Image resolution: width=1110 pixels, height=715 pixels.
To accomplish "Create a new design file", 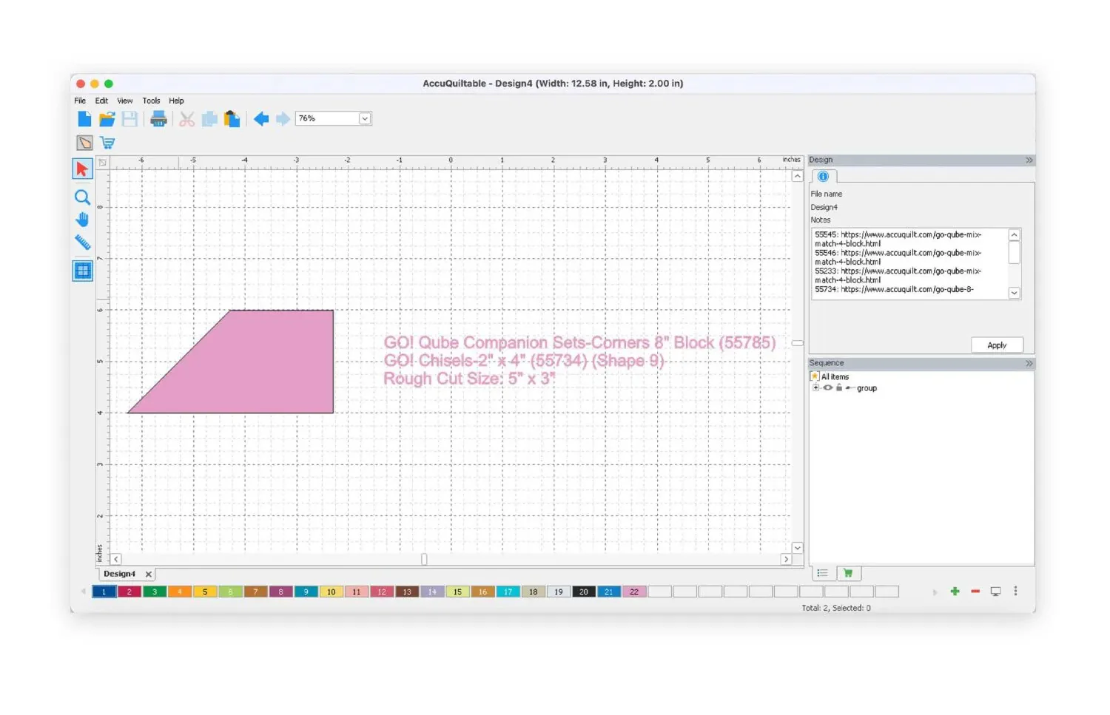I will pos(84,119).
